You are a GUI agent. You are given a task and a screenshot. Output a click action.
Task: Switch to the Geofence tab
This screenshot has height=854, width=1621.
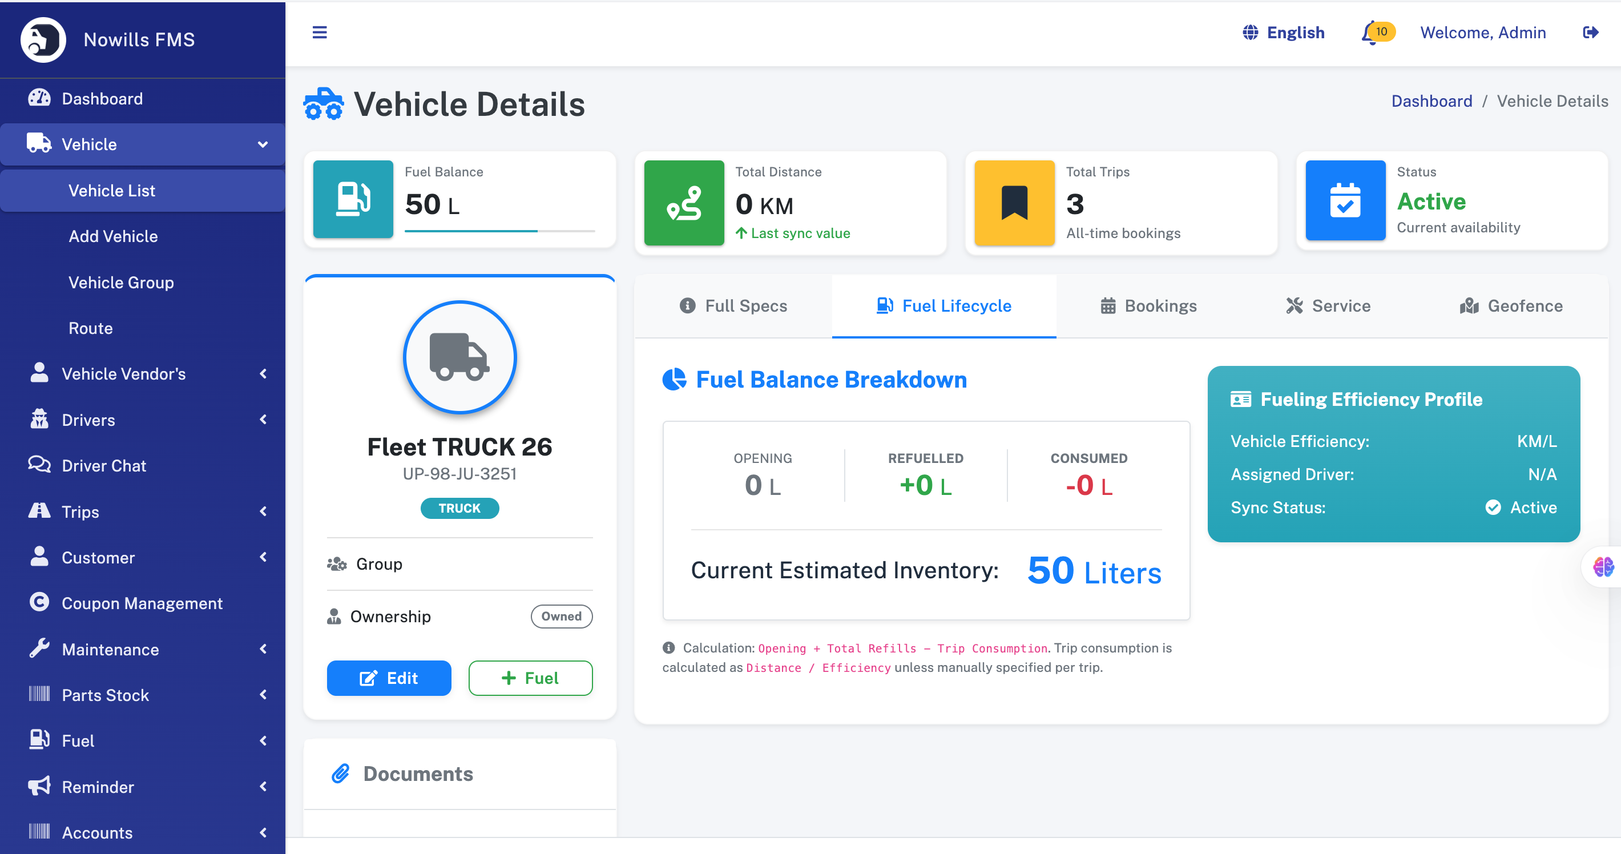[1511, 306]
